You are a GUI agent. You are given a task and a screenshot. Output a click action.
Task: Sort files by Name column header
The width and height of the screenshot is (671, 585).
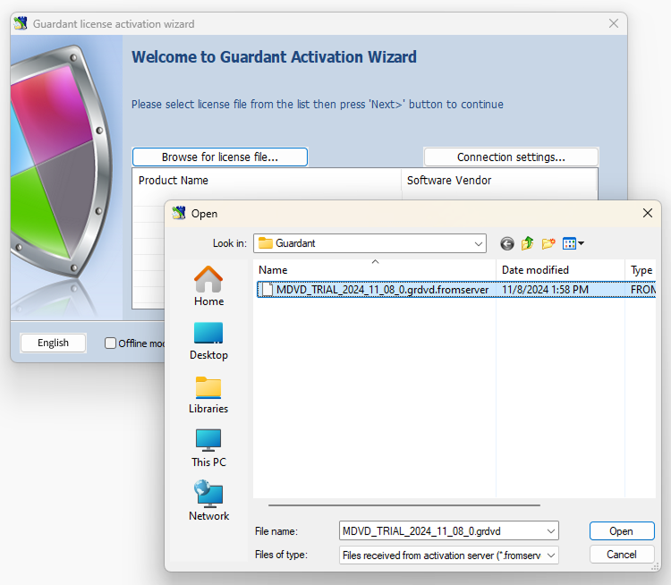[376, 270]
